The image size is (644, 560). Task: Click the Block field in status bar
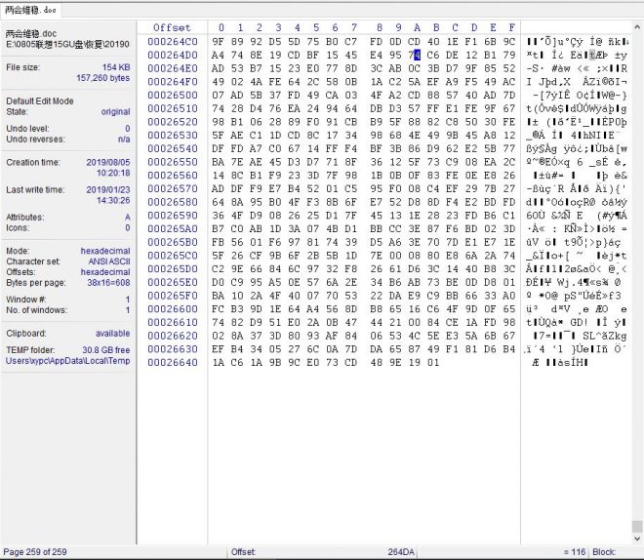tap(605, 552)
